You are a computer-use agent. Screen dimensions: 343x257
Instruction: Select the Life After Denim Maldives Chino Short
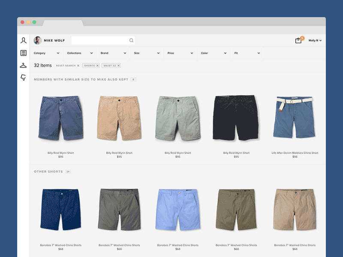[295, 153]
